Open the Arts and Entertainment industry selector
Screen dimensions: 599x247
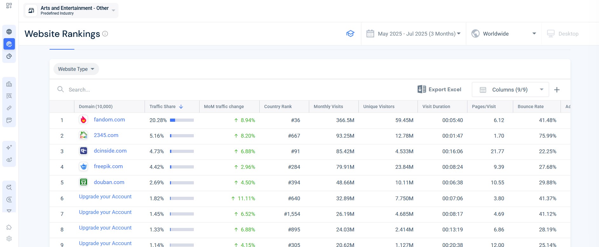[71, 10]
